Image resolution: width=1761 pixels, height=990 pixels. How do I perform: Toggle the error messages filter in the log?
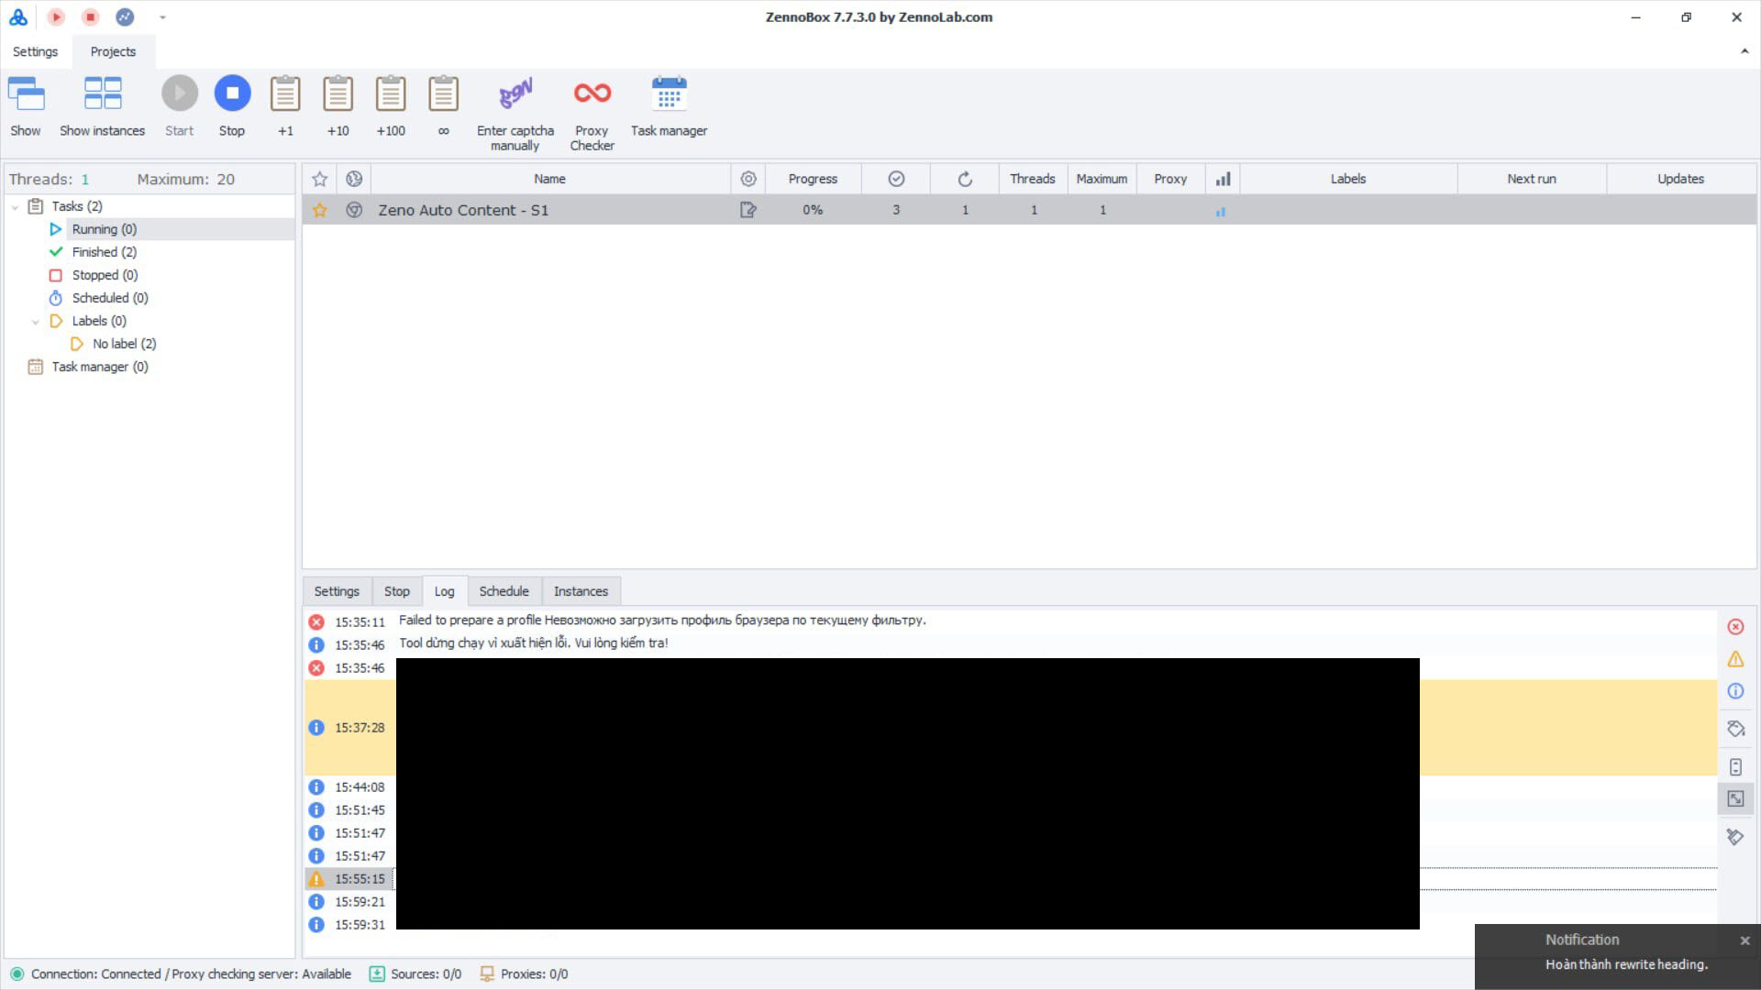coord(1735,627)
